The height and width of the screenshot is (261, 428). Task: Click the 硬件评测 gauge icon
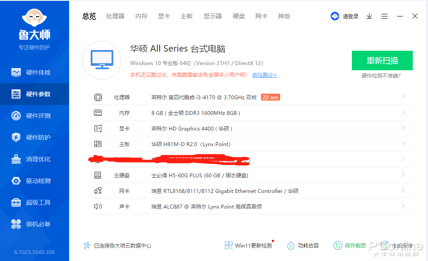point(16,116)
